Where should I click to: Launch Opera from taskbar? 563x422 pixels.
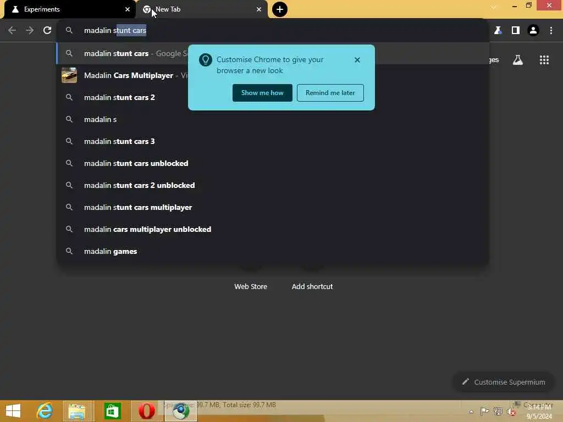tap(147, 411)
